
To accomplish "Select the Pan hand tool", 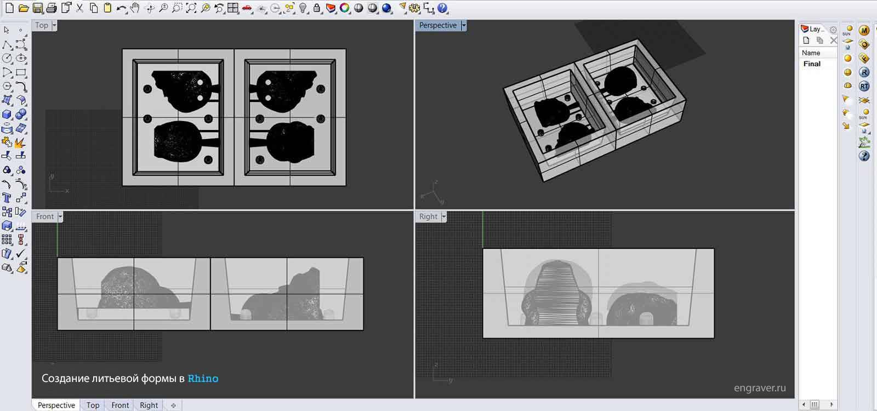I will click(135, 8).
